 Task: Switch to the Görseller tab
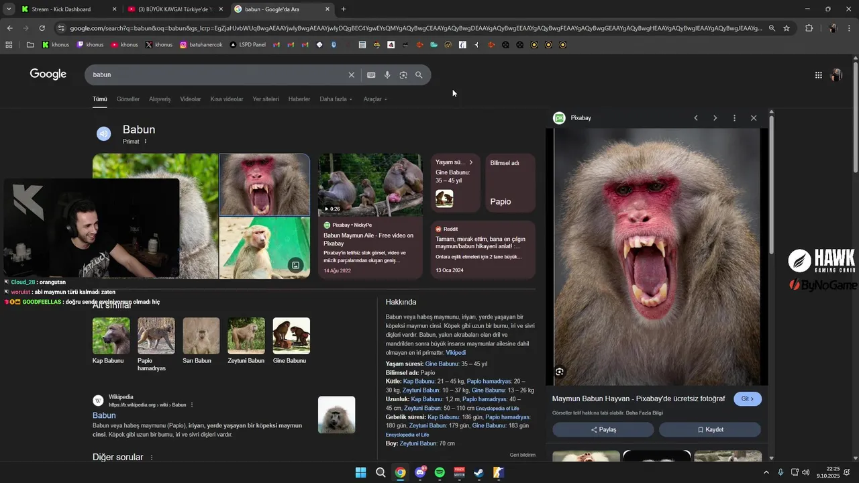128,99
